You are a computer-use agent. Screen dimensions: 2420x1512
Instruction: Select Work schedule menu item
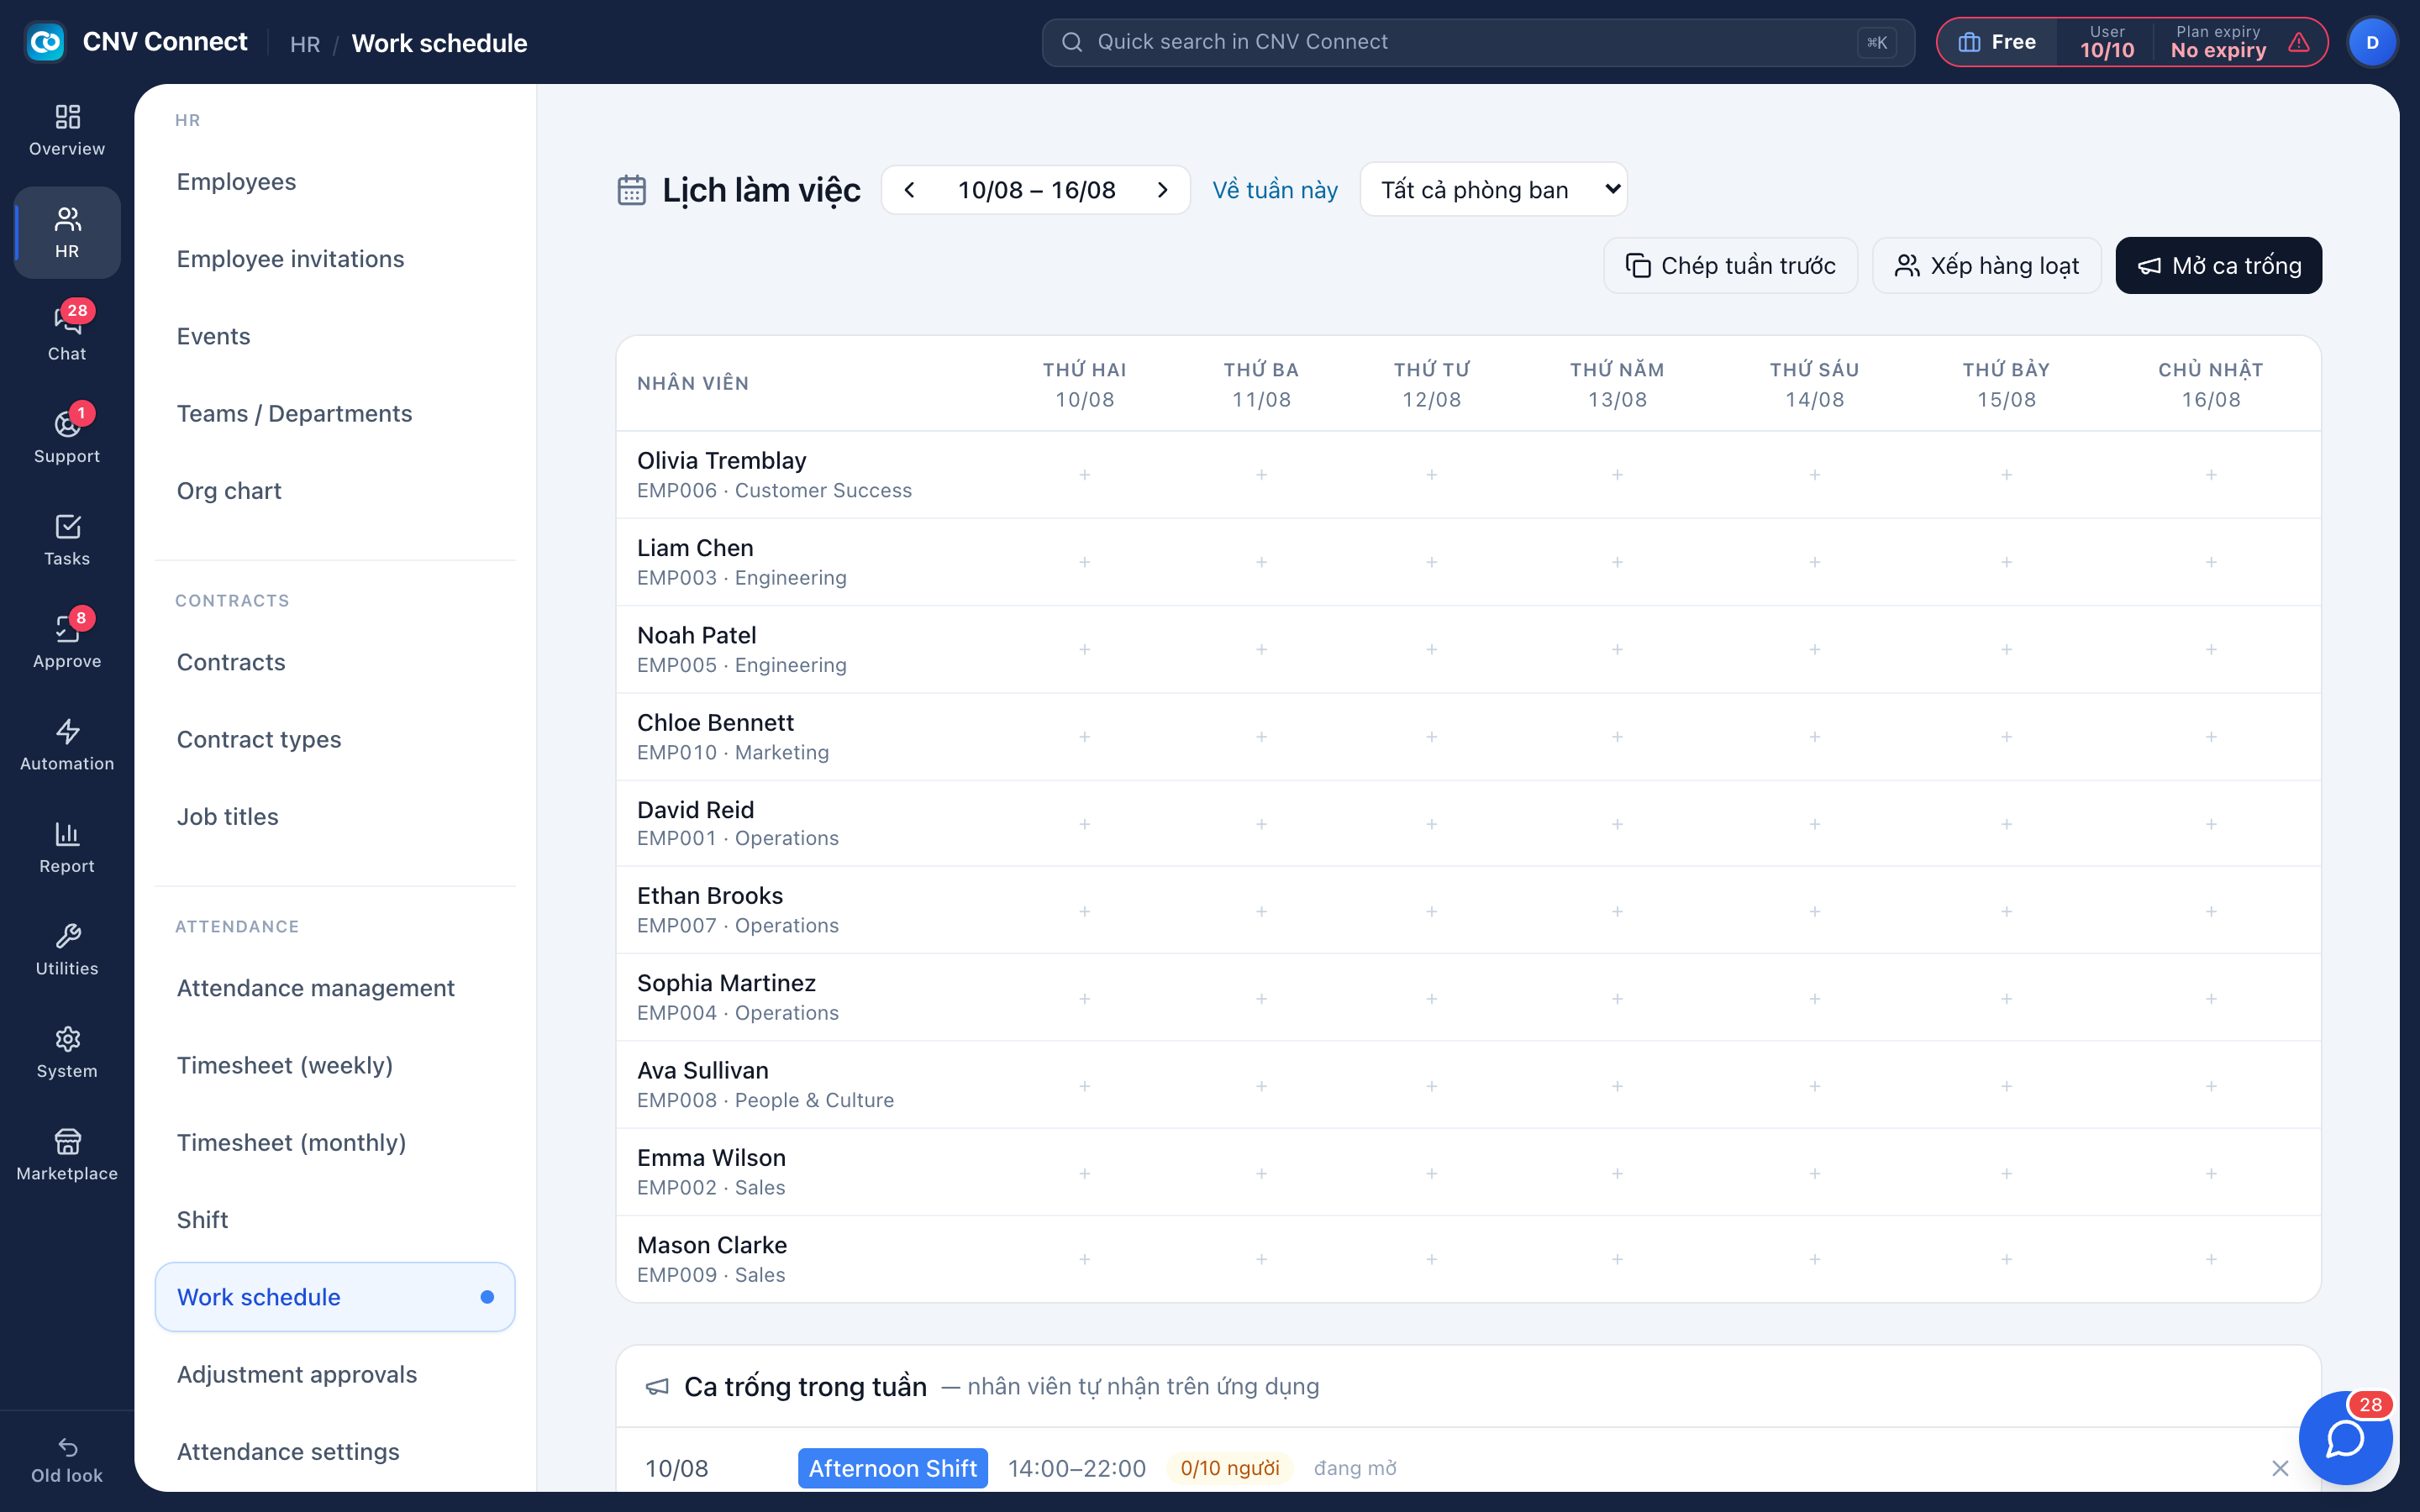(335, 1297)
